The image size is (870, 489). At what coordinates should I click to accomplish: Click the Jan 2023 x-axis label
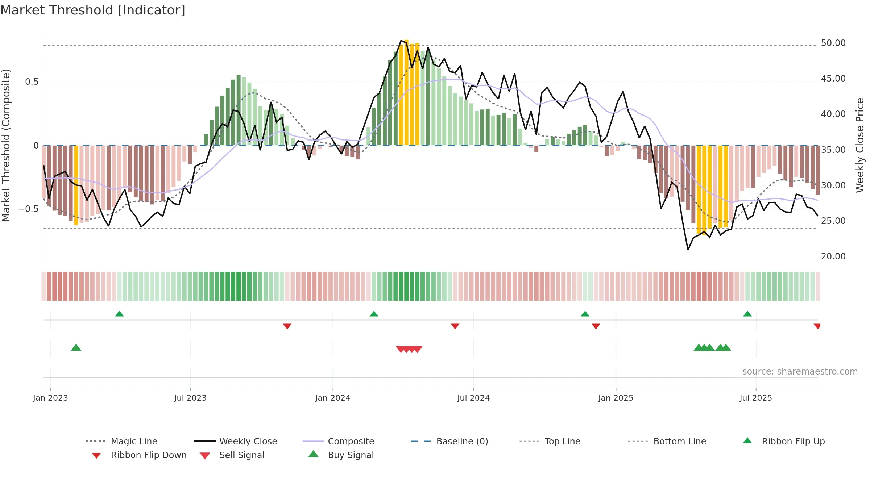50,398
